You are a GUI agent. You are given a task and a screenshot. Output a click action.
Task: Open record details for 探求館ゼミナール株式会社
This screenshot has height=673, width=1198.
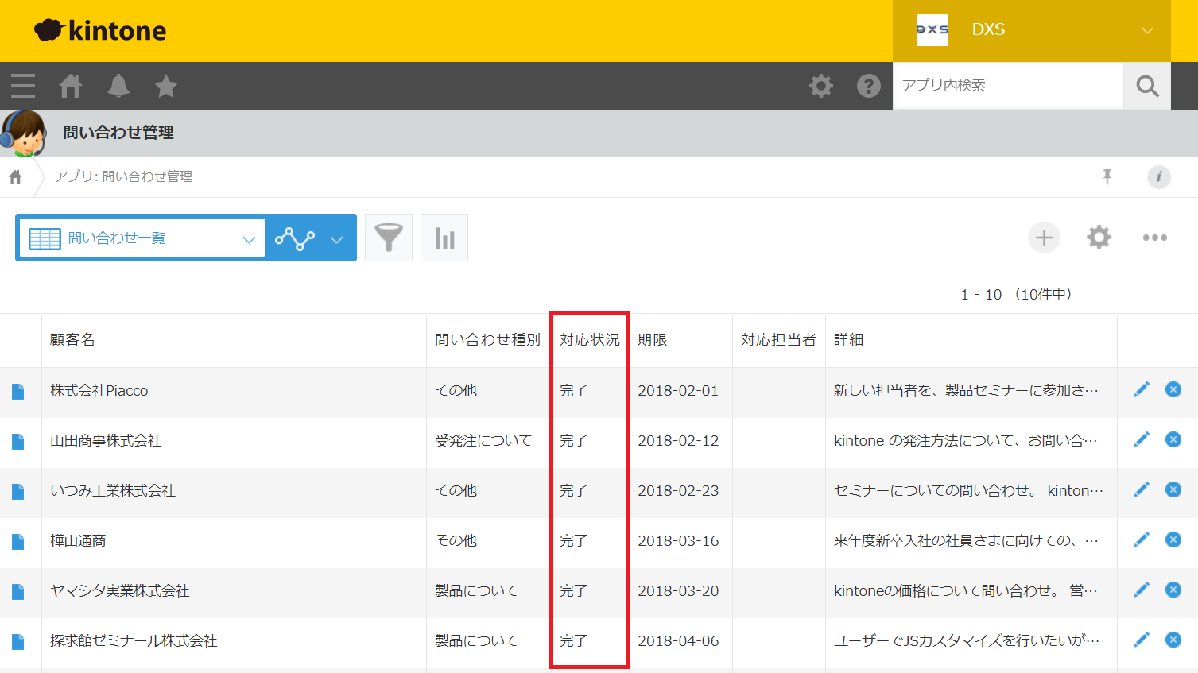pos(18,642)
